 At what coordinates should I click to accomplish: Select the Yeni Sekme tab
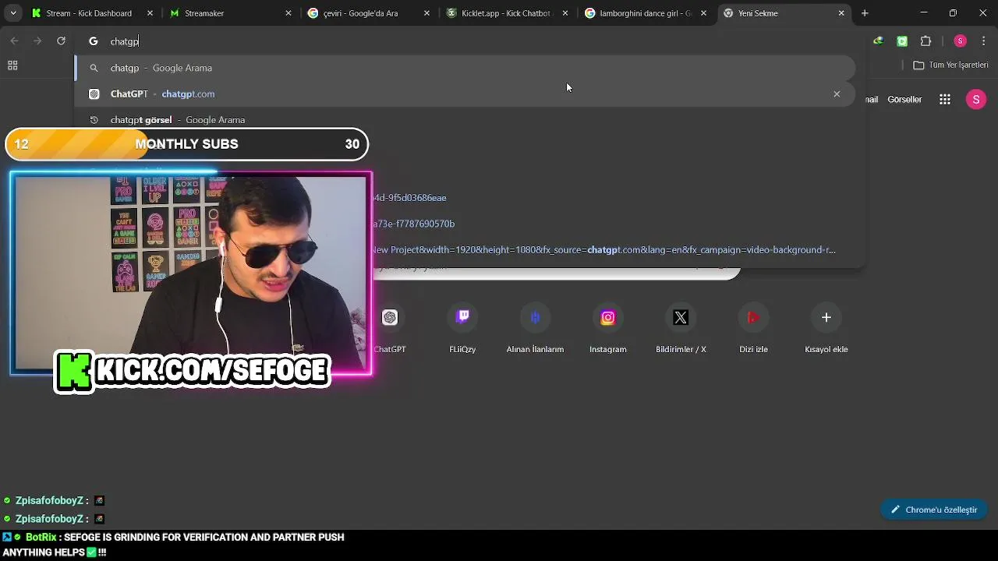click(784, 13)
